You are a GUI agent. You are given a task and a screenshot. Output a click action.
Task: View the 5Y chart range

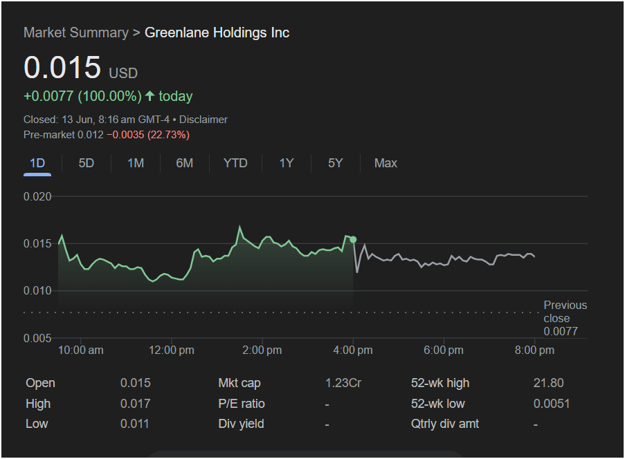coord(335,163)
